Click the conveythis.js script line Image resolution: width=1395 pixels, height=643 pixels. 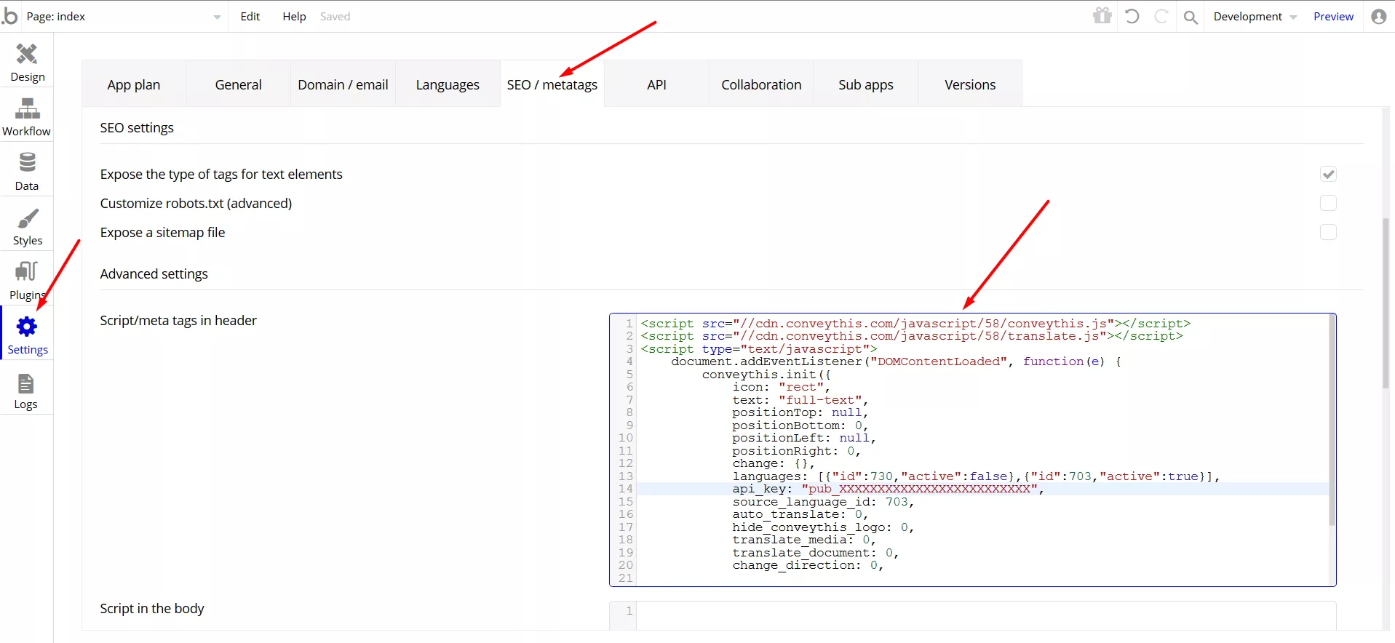coord(915,324)
